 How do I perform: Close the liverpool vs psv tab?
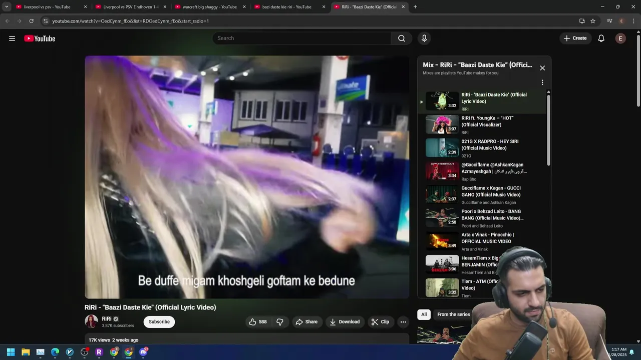(x=85, y=7)
